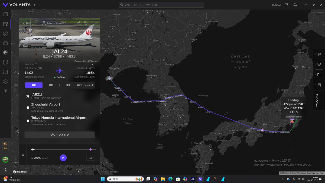Open the notifications bell
The image size is (325, 183).
(295, 5)
